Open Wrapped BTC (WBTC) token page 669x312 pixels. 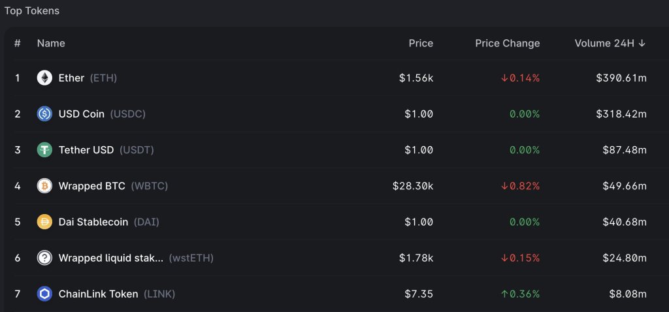point(113,186)
